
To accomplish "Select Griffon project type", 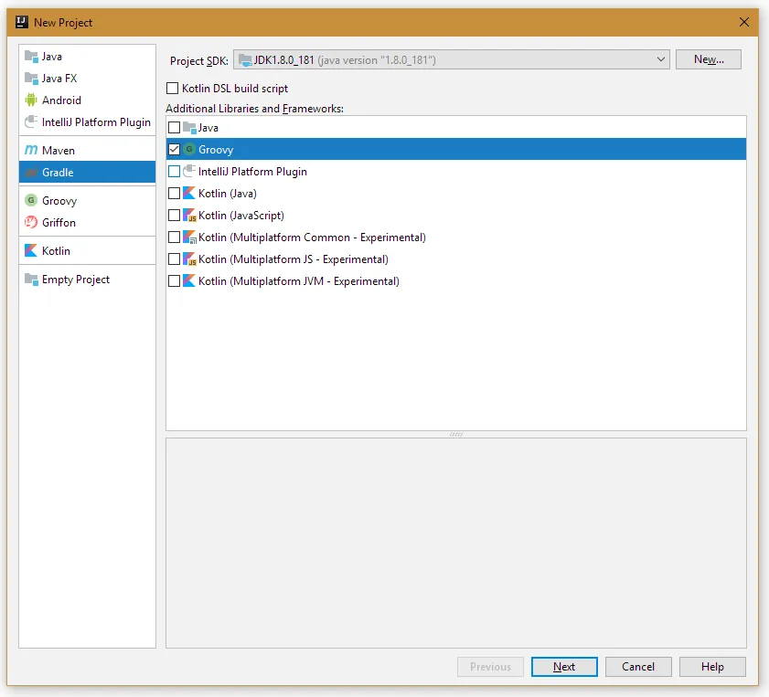I will click(x=87, y=222).
